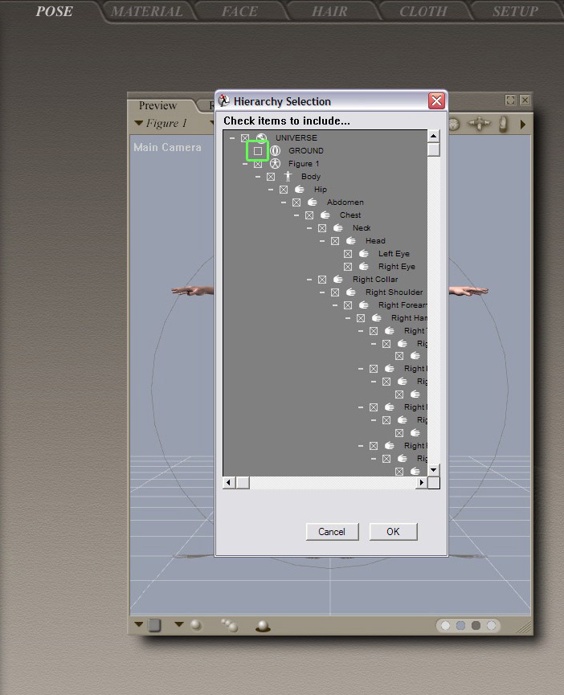Check the GROUND checkbox

click(258, 151)
